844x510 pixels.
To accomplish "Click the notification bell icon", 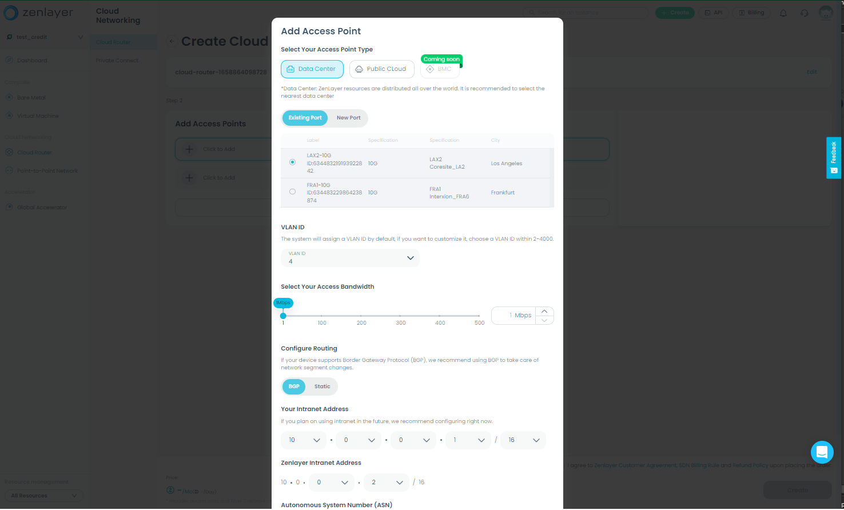I will [x=783, y=13].
